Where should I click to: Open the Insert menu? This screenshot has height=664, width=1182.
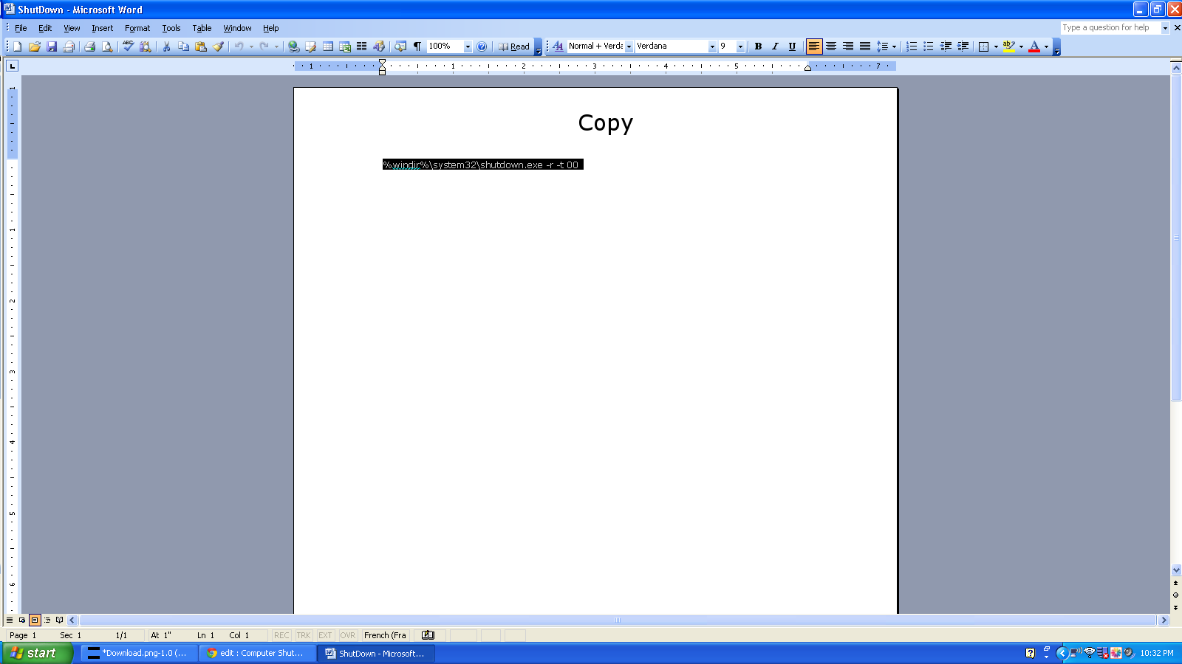[x=103, y=28]
